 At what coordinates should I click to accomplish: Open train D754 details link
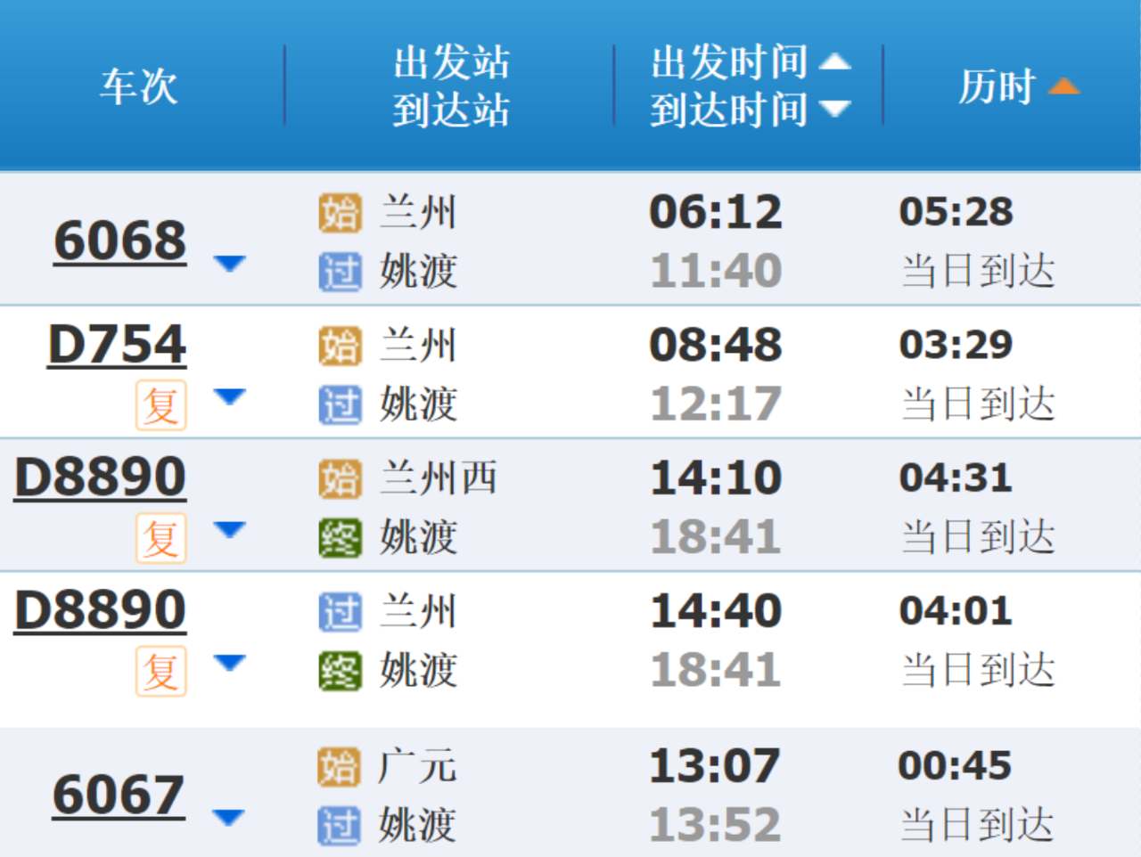pyautogui.click(x=117, y=345)
